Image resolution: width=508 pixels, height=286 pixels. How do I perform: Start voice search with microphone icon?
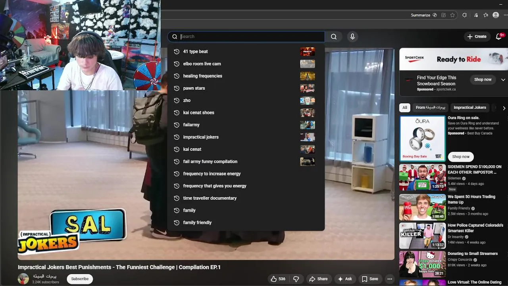352,37
